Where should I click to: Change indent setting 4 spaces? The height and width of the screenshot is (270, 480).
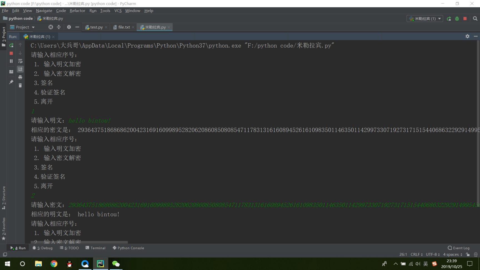[452, 254]
